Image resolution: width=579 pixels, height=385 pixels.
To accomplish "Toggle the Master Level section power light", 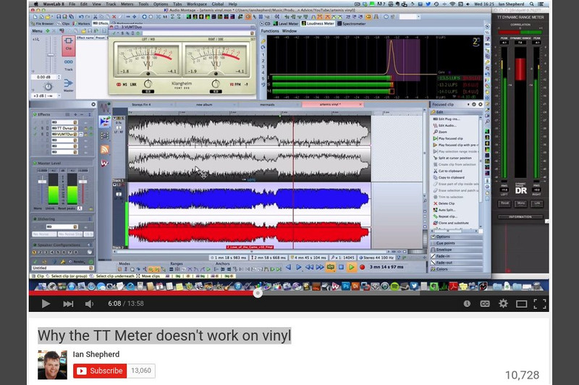I will pyautogui.click(x=35, y=163).
